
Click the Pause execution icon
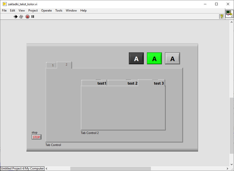tap(33, 17)
